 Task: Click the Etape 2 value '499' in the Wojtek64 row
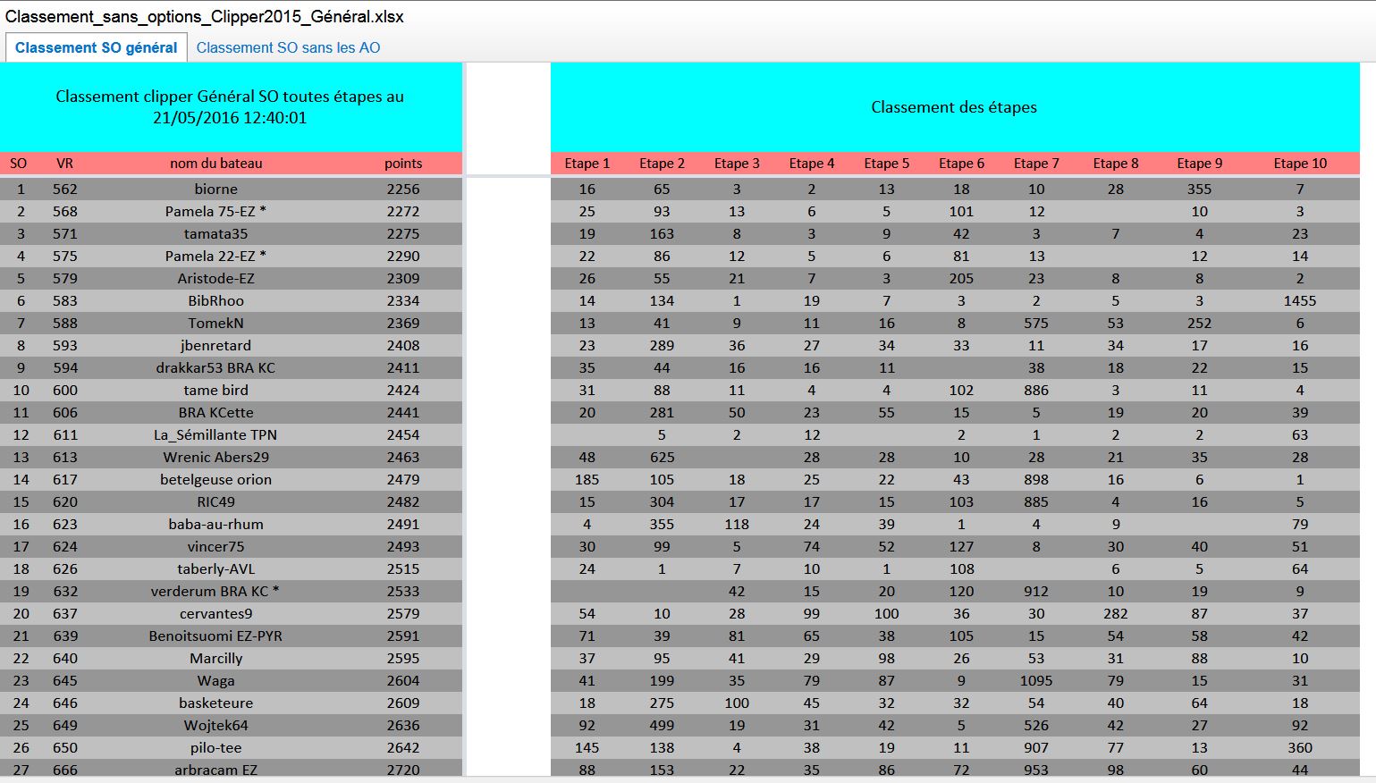pyautogui.click(x=662, y=726)
